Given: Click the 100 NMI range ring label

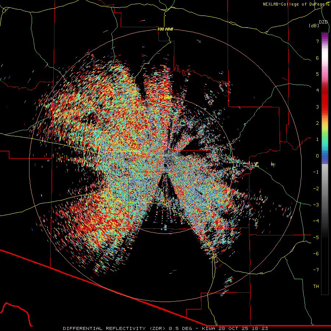Looking at the screenshot, I should [165, 29].
